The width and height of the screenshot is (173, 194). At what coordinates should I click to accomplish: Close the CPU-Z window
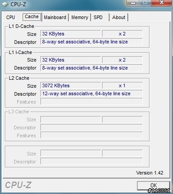coord(161,3)
